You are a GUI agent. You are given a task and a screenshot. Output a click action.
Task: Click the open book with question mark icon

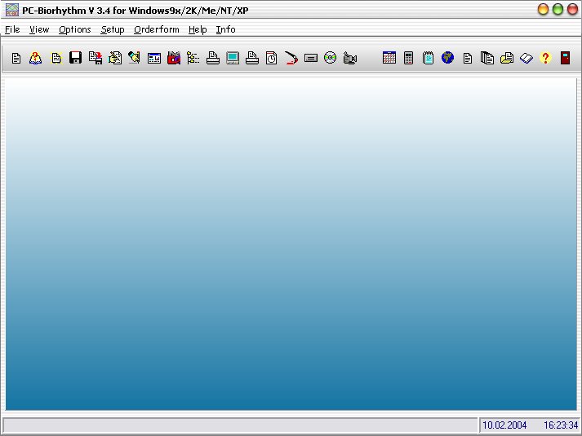point(36,58)
